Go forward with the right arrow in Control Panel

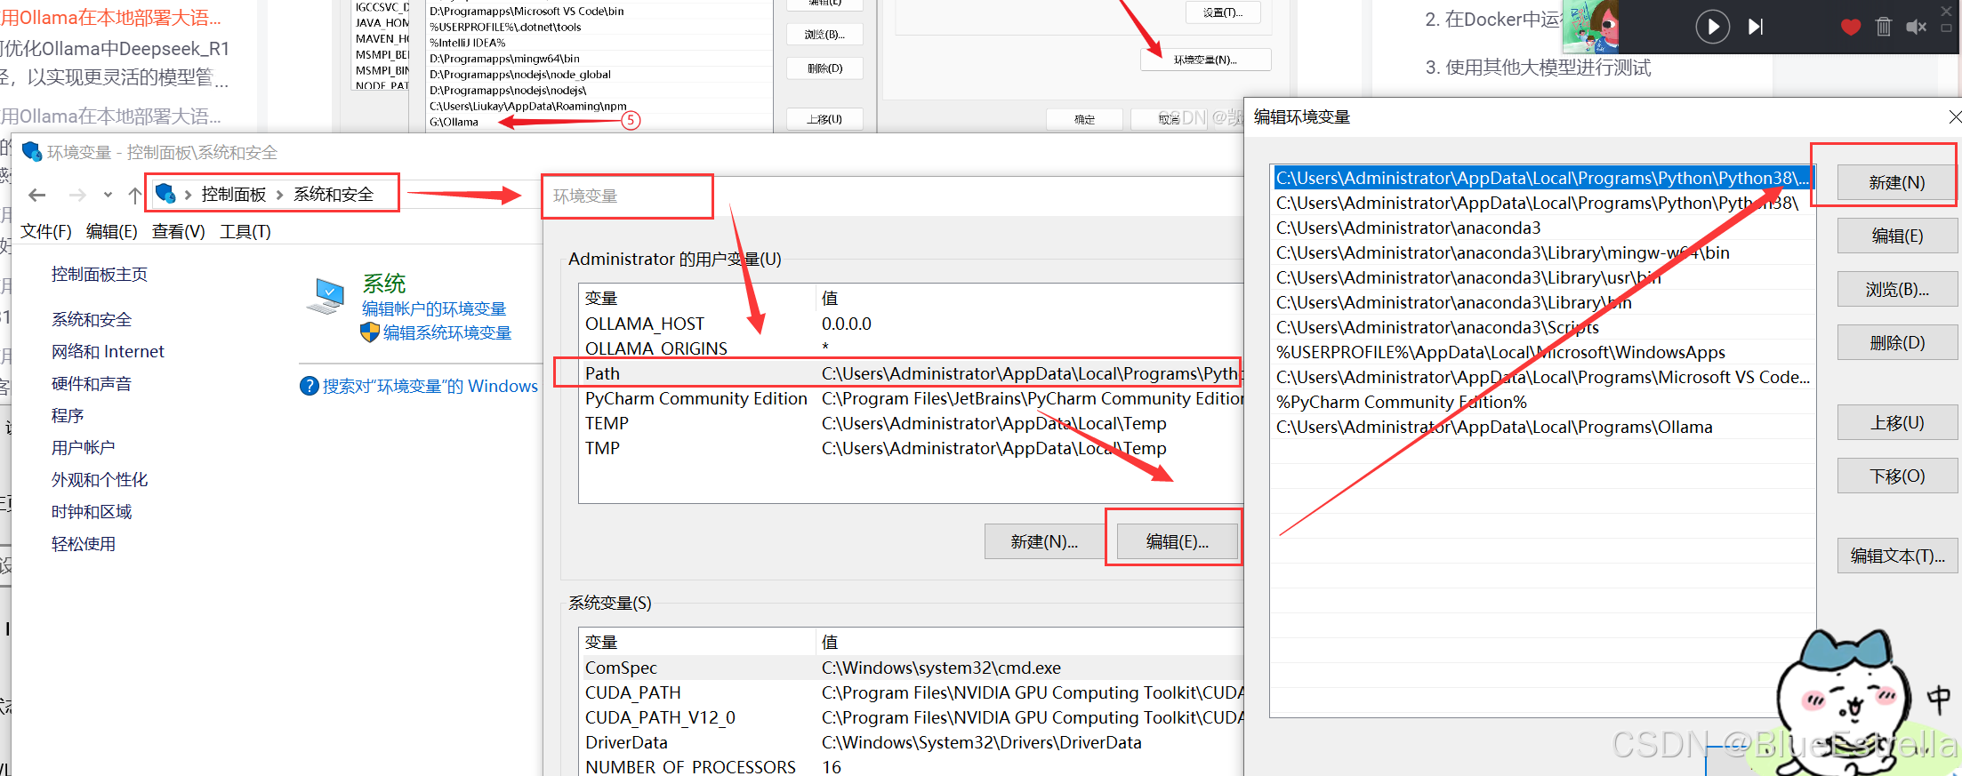coord(77,195)
